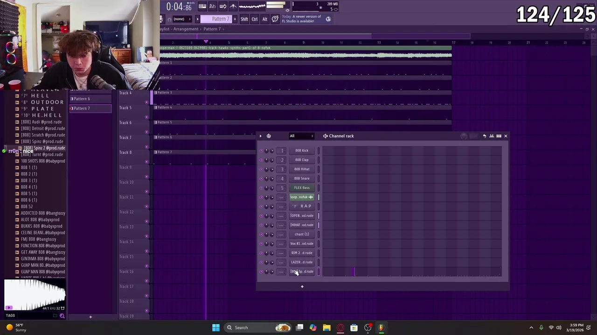
Task: Mute the 808 Clap channel
Action: tap(261, 160)
